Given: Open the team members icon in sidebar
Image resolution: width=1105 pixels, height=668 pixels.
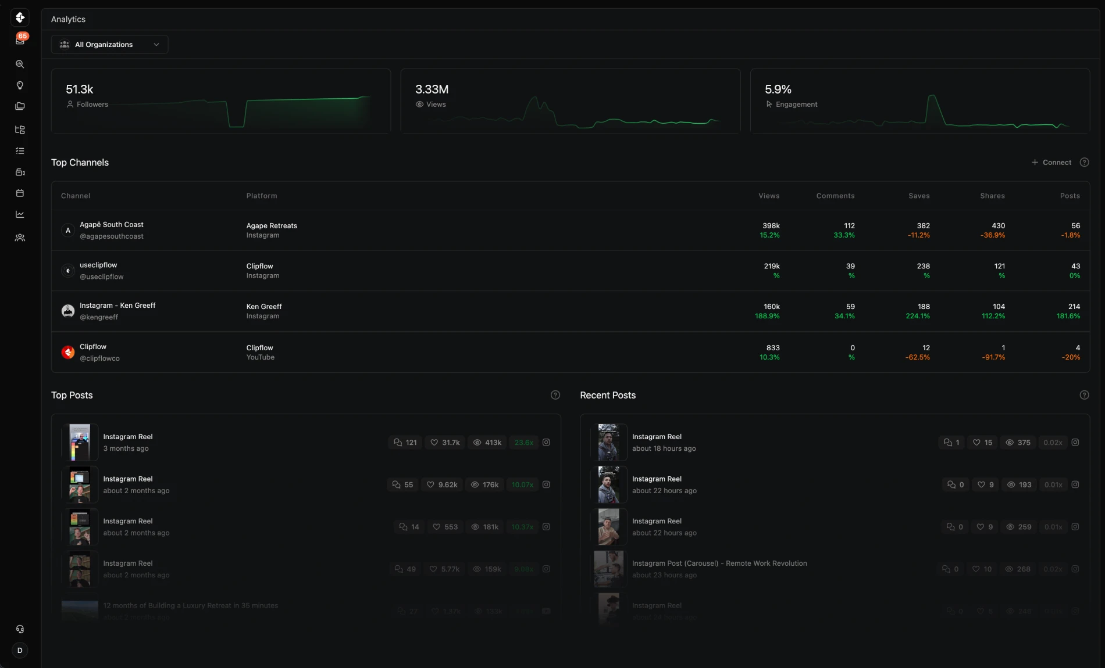Looking at the screenshot, I should pyautogui.click(x=20, y=238).
